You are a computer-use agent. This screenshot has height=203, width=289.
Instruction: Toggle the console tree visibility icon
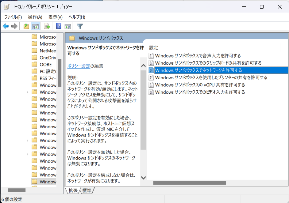click(x=36, y=26)
